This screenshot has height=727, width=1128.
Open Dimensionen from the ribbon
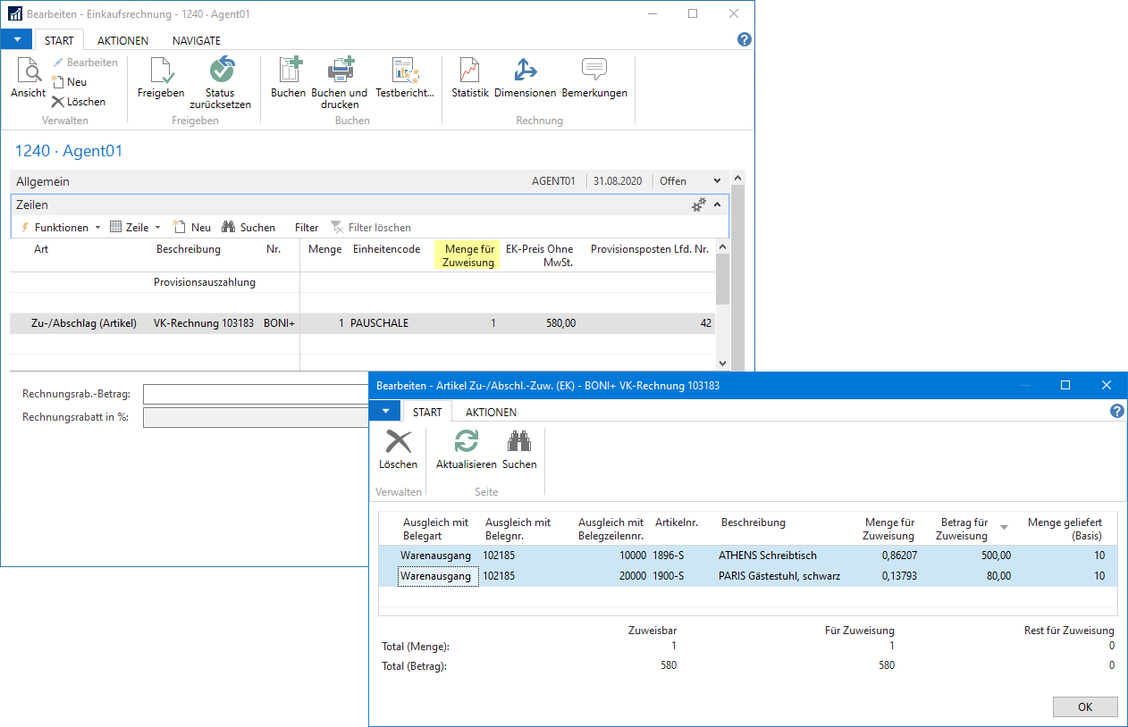[x=525, y=71]
